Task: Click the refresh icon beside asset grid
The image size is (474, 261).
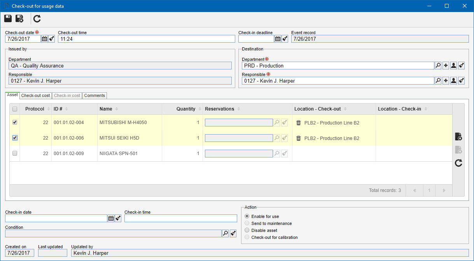Action: 458,163
